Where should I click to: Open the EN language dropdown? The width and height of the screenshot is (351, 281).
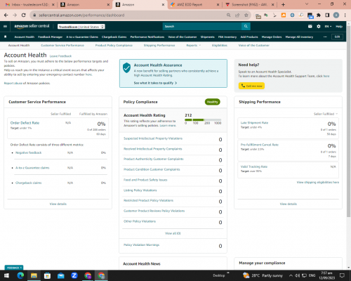(x=328, y=27)
